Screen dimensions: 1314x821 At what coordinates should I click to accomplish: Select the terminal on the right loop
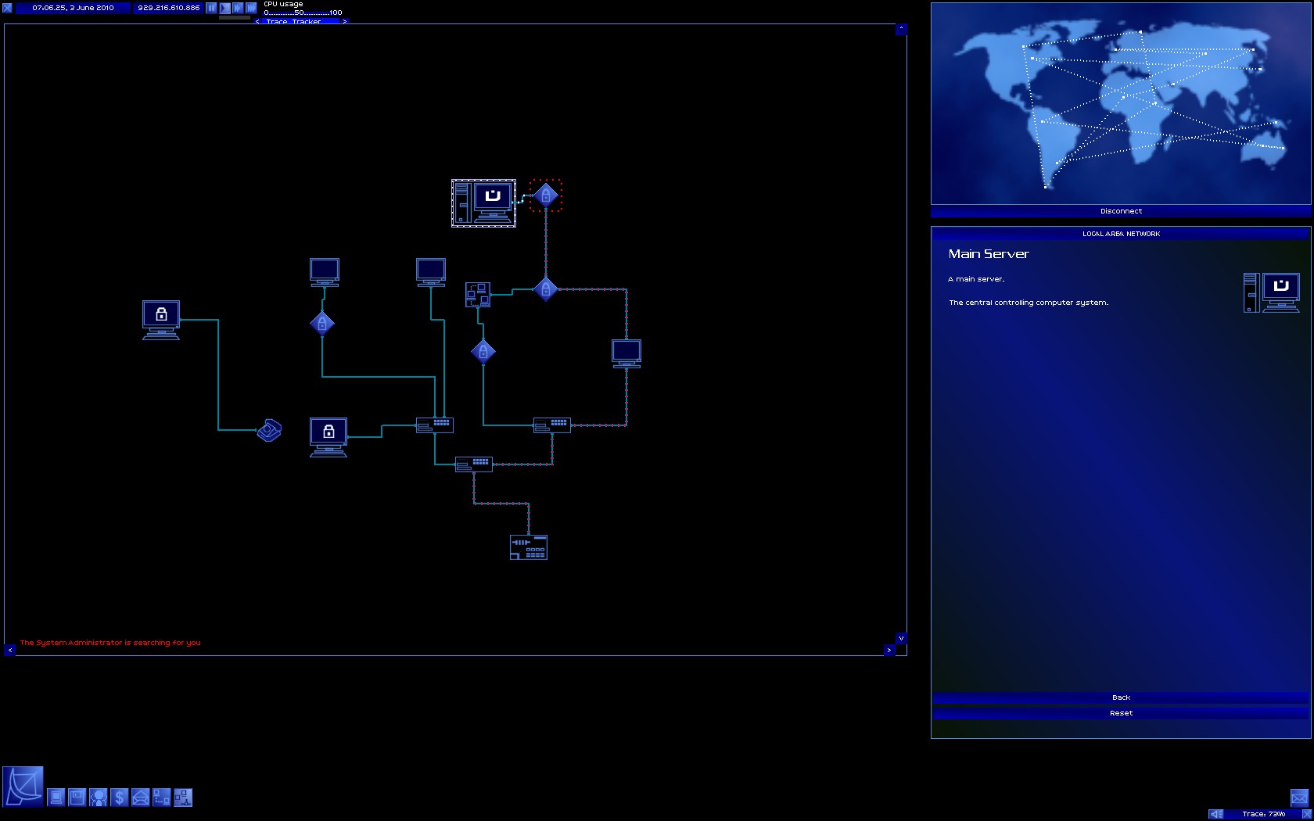click(626, 353)
